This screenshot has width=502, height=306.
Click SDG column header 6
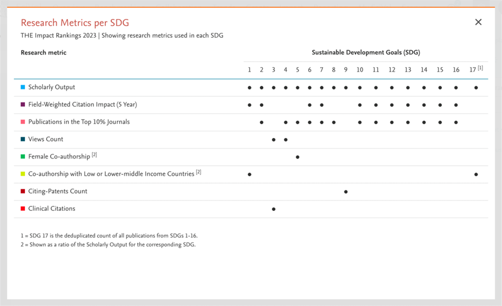[x=309, y=70]
